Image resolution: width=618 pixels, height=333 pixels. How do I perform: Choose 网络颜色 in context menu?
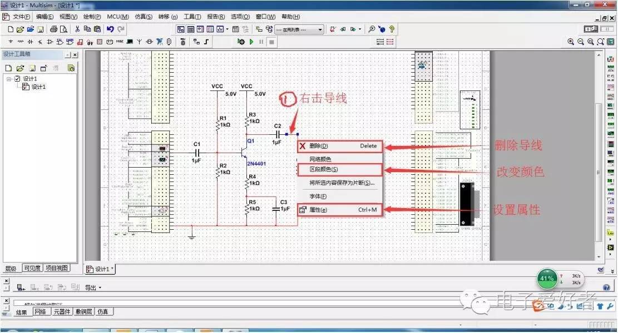[340, 159]
